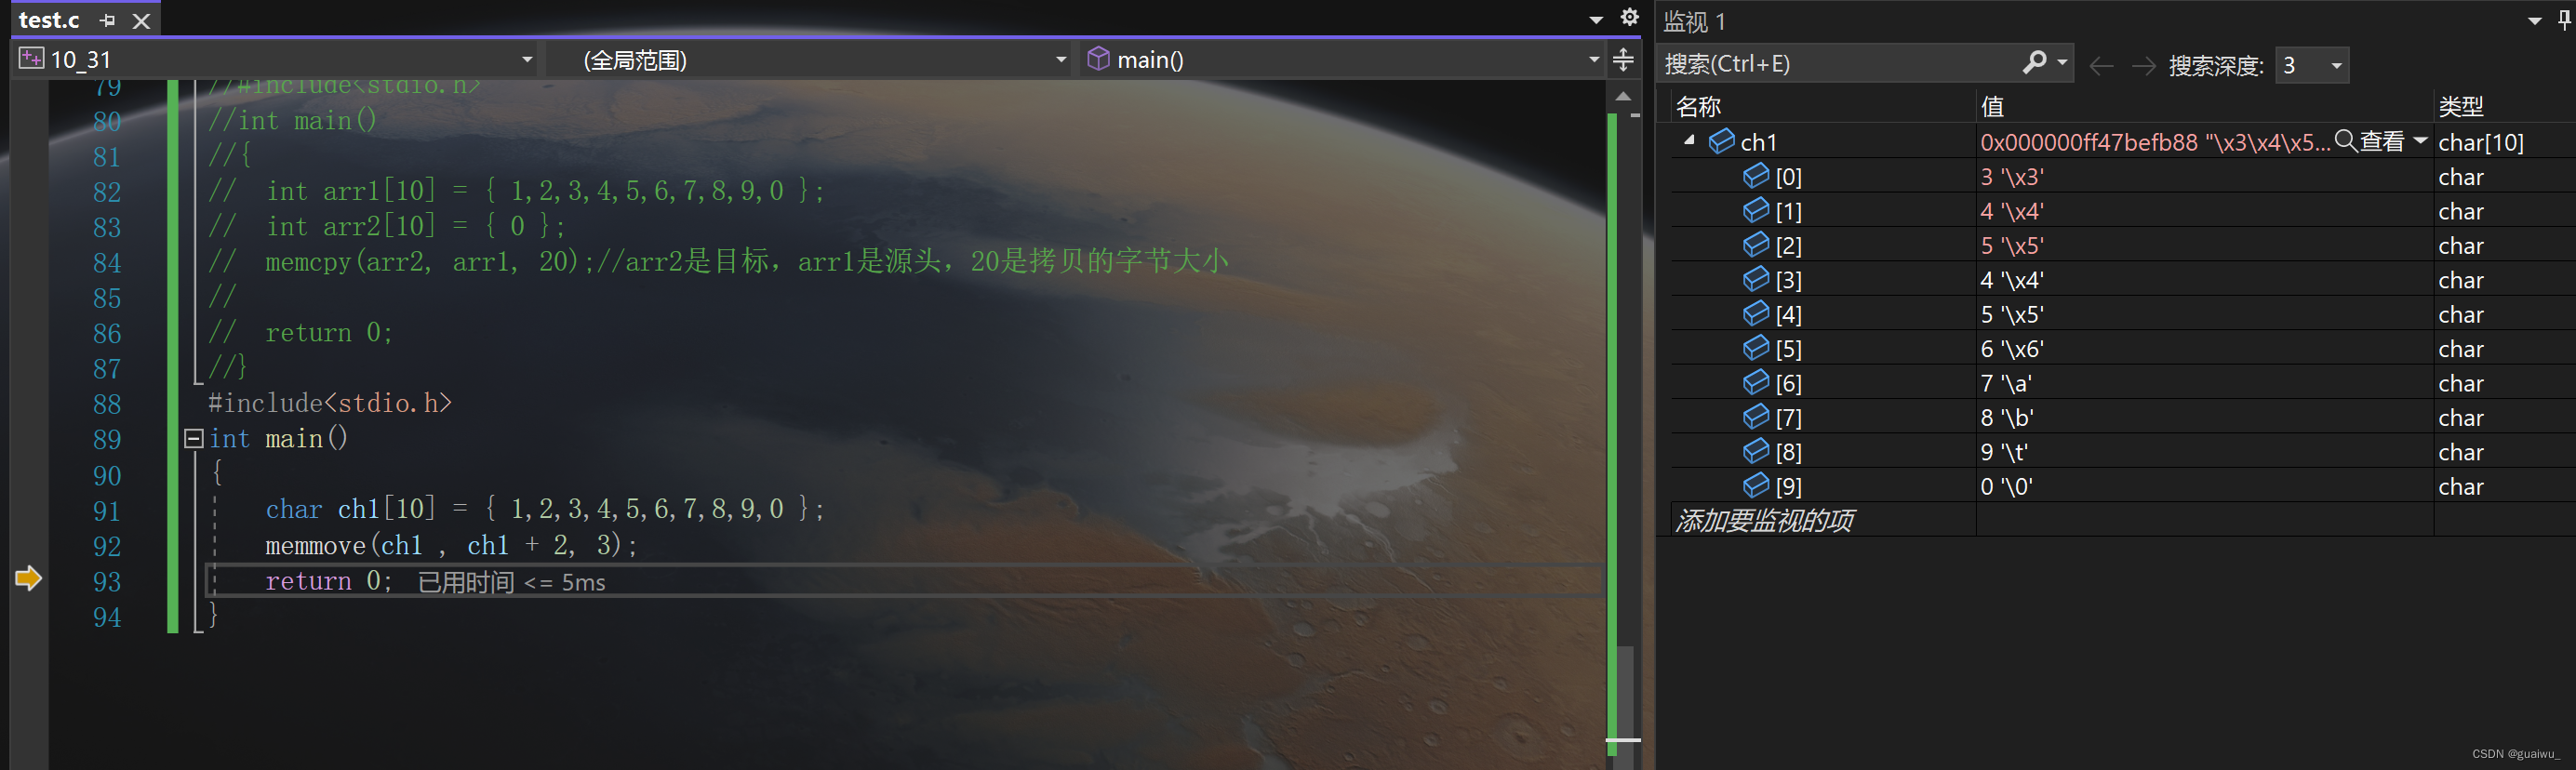This screenshot has height=770, width=2576.
Task: Click the ch1 address value 0x000000ff47befb88
Action: tap(2088, 142)
